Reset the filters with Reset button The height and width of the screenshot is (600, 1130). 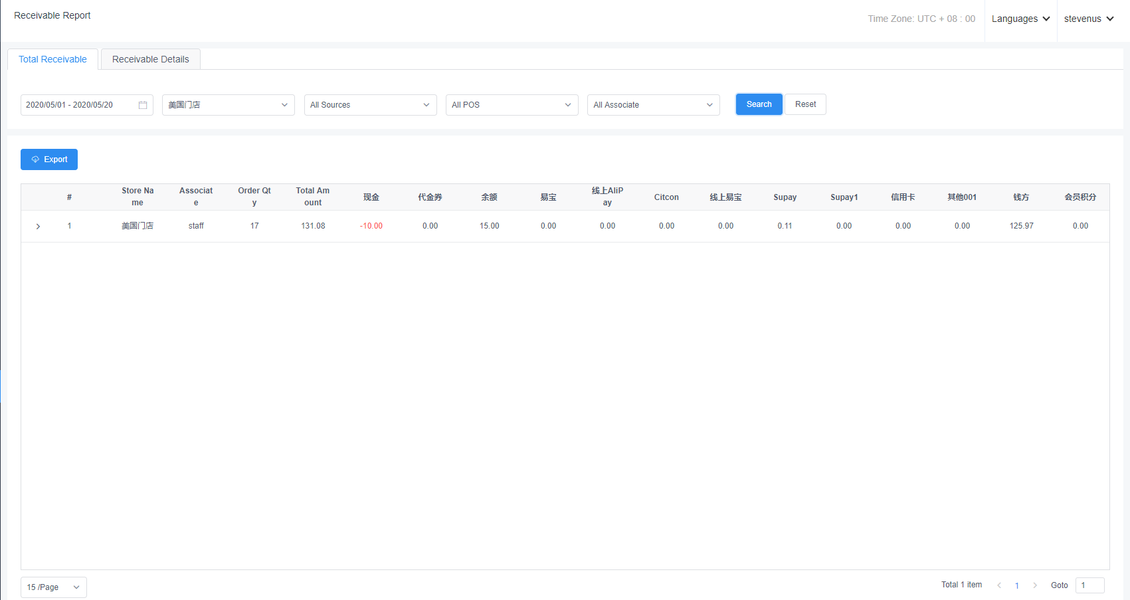point(805,104)
